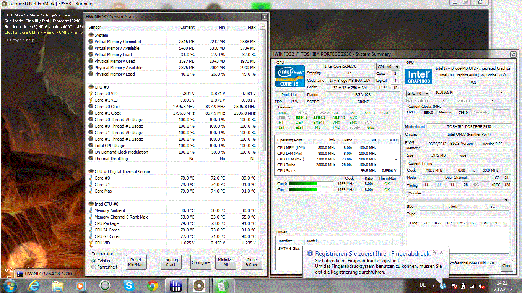Select the Fahrenheit temperature option
The height and width of the screenshot is (293, 522).
click(94, 267)
